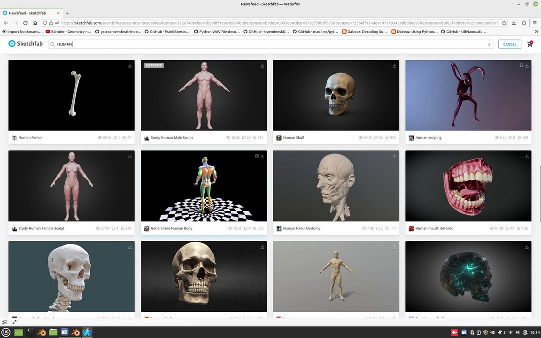
Task: Click the download icon on Human Skull card
Action: (394, 66)
